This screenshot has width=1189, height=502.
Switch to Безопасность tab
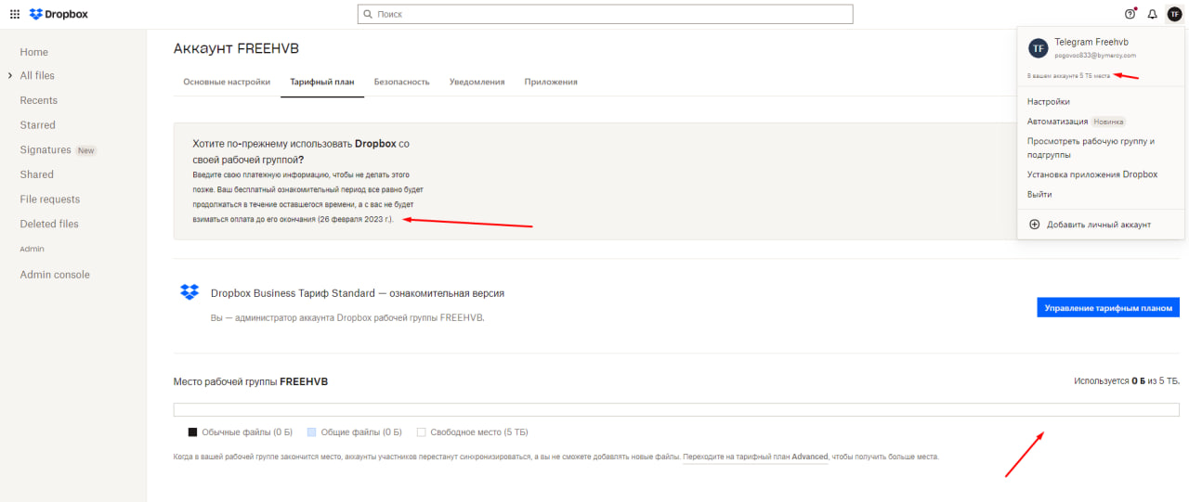[402, 82]
